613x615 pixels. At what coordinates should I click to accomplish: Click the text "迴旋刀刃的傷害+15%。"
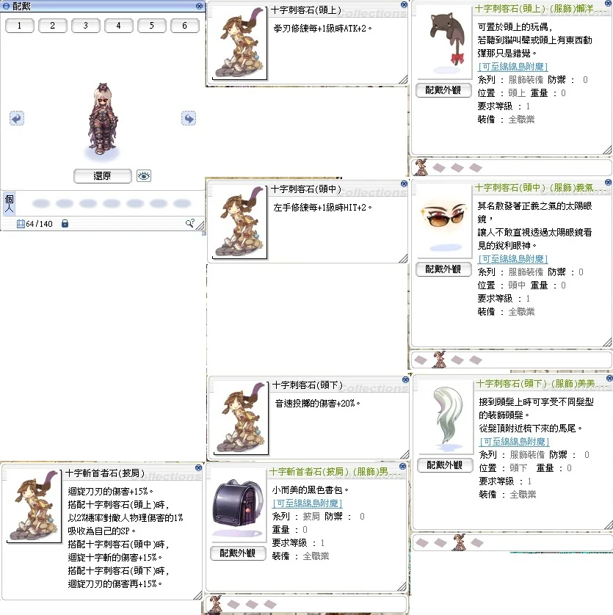[111, 491]
